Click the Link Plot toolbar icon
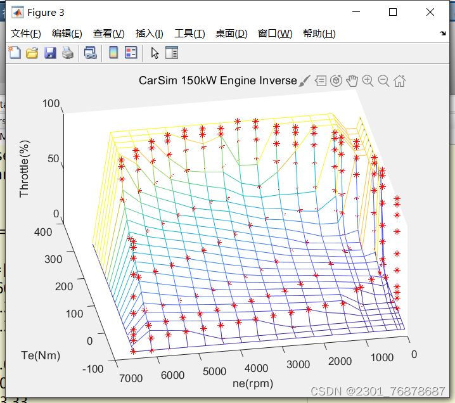The height and width of the screenshot is (403, 455). pos(90,53)
